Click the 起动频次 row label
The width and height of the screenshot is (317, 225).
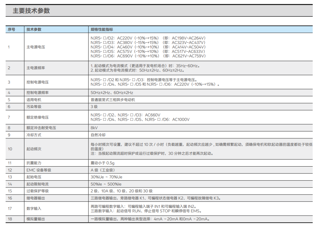tap(34, 149)
